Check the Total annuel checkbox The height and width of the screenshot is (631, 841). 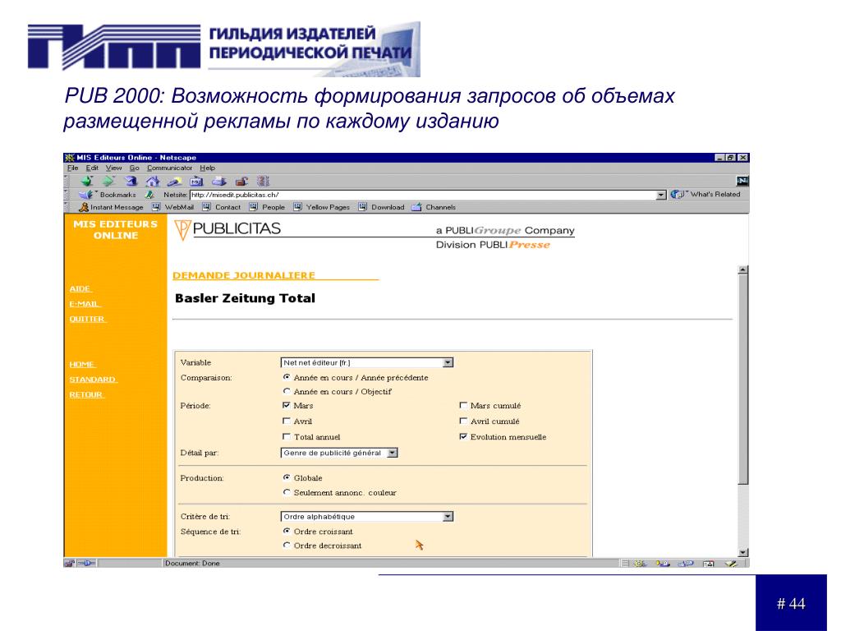pyautogui.click(x=287, y=437)
